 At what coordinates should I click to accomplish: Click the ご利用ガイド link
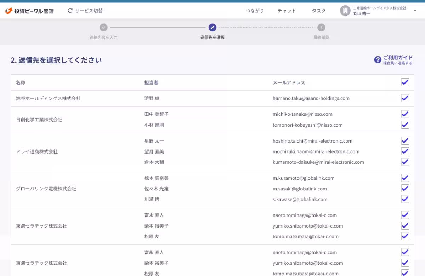click(398, 58)
